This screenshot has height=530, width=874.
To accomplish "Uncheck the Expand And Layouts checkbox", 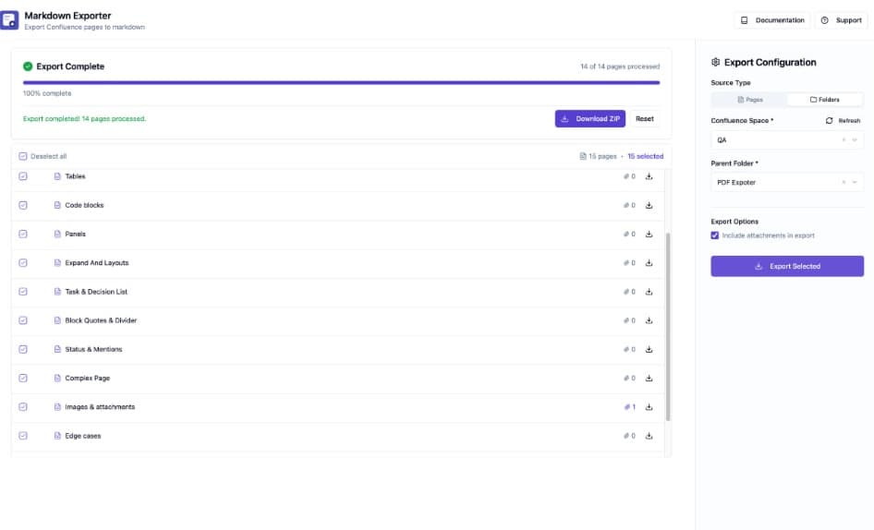I will [x=23, y=262].
